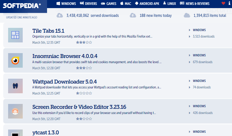Click arrow beside '679 downloads'
The image size is (232, 136).
pyautogui.click(x=189, y=62)
